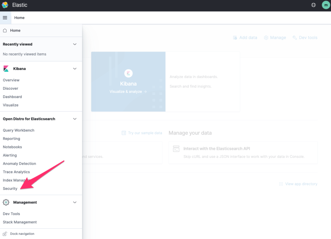Screen dimensions: 331x239
Task: Collapse the Kibana section chevron
Action: [x=75, y=69]
